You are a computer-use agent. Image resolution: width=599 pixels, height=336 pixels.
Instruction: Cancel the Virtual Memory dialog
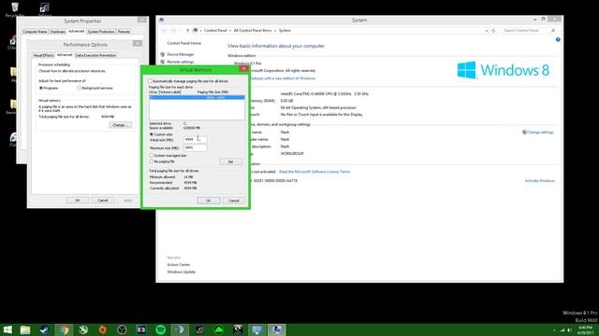click(x=234, y=201)
